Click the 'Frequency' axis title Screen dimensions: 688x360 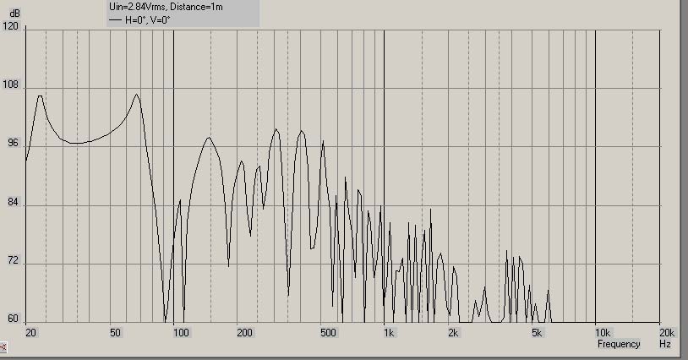619,344
